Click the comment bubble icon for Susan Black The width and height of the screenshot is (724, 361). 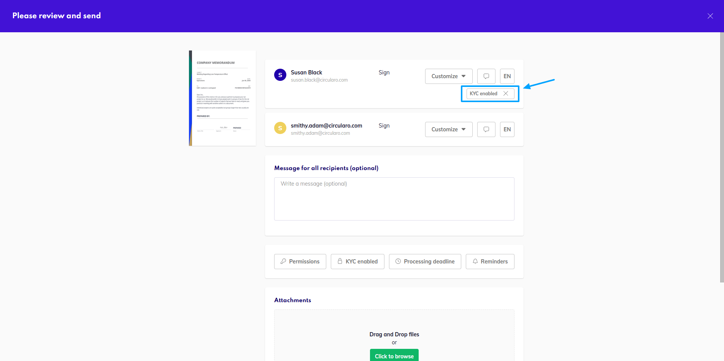486,76
